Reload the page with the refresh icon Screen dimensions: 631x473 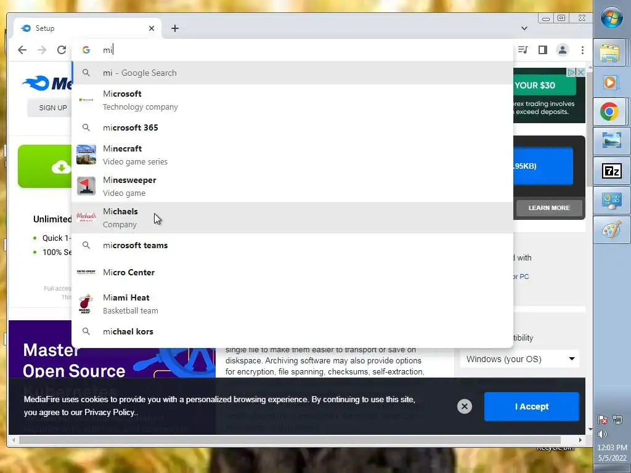(62, 50)
